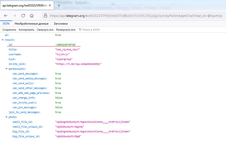Open the browser home page

tap(32, 16)
